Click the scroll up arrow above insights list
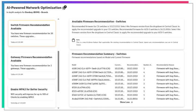Screen dimensions: 196x112 click(58, 19)
